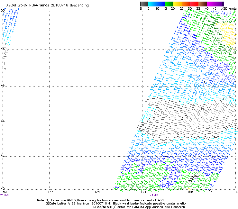Viewport: 238px width, 209px height.
Task: Click the gray 0-5 knots legend swatch
Action: pos(144,4)
